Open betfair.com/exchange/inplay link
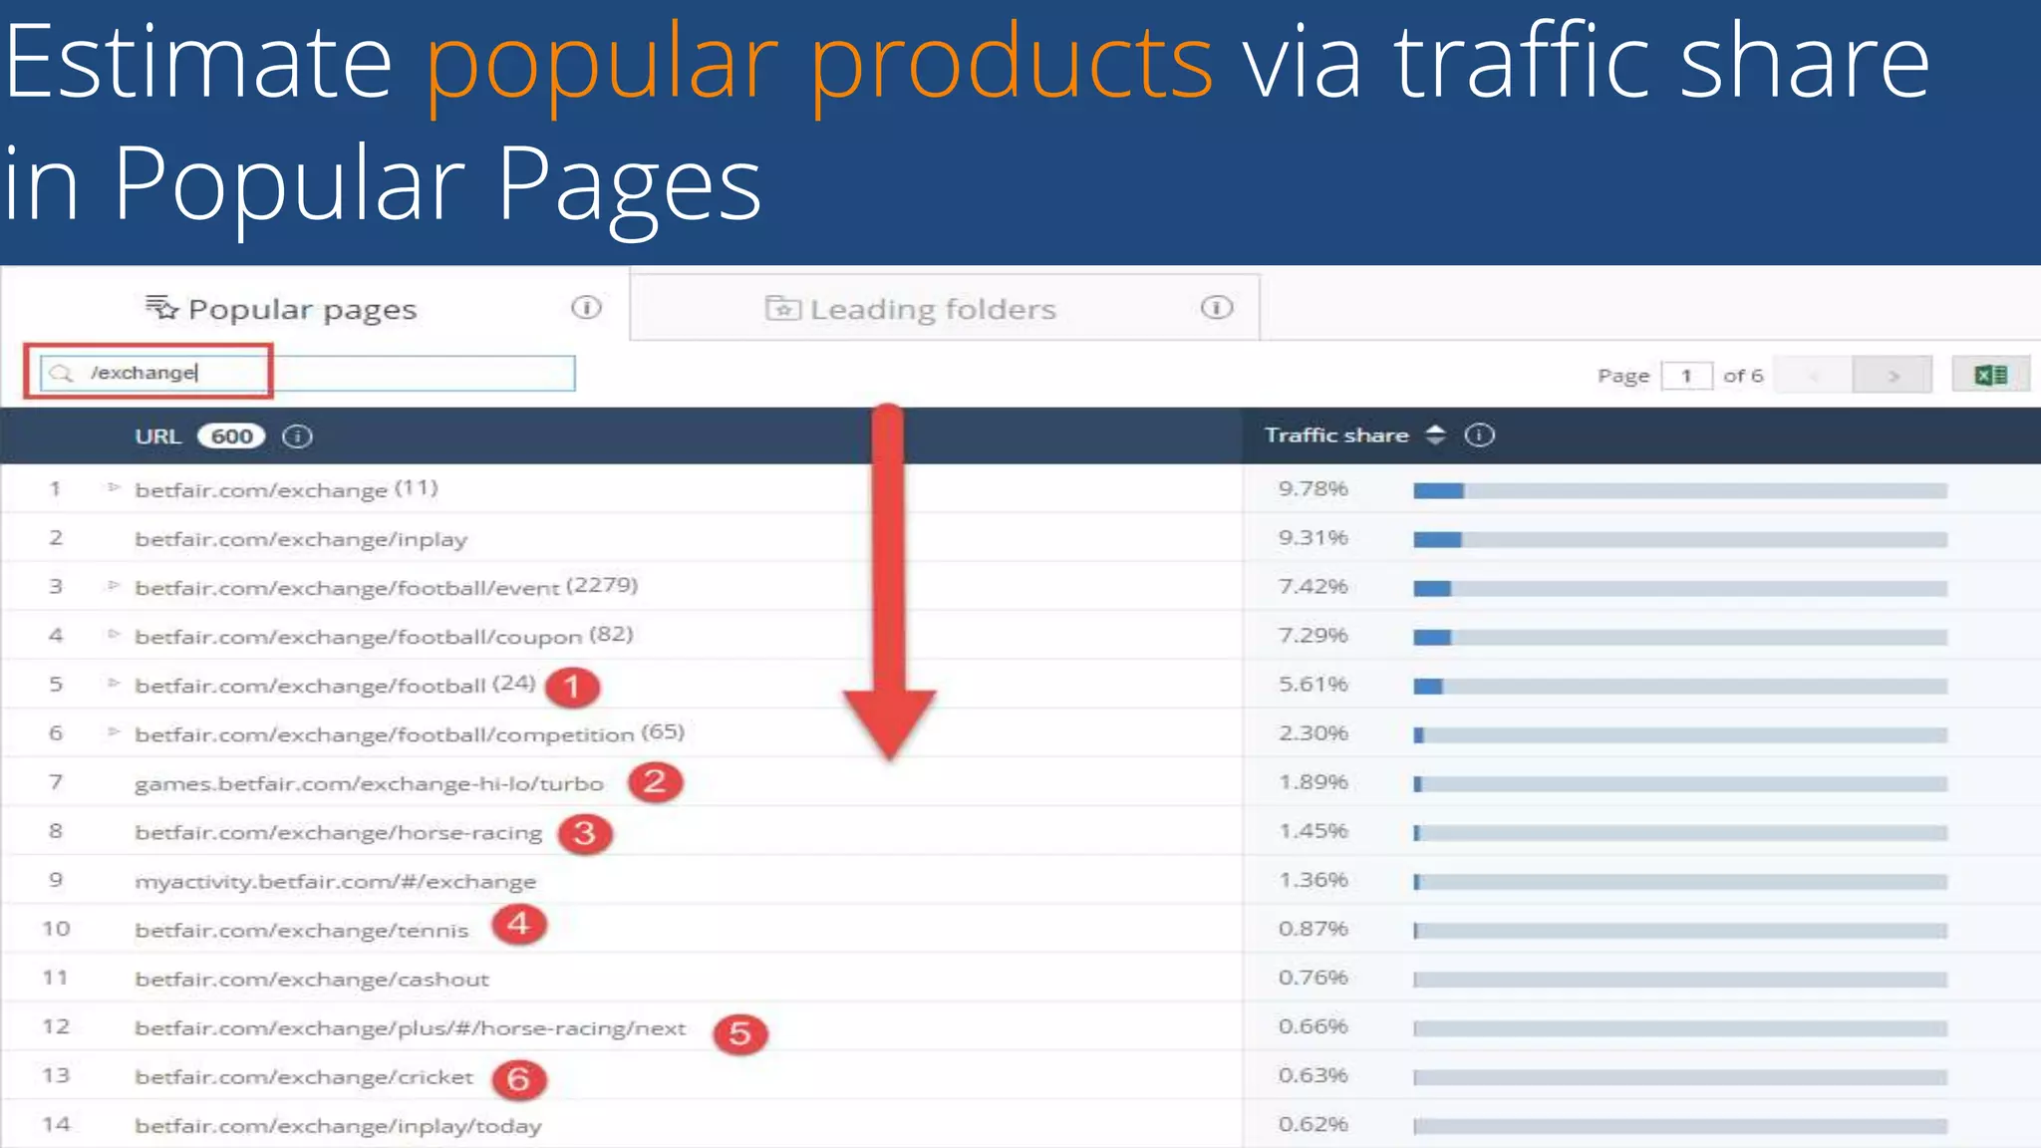 point(301,539)
